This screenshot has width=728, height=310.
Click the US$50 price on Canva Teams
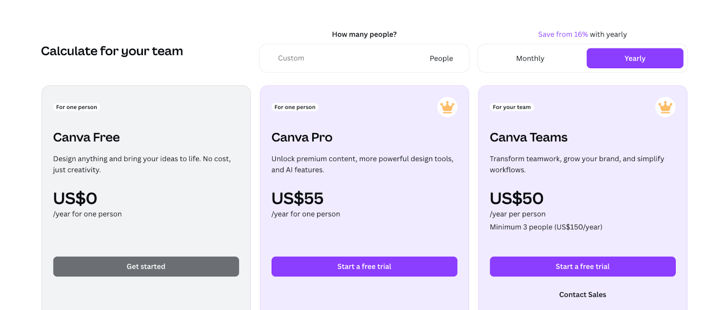tap(516, 198)
